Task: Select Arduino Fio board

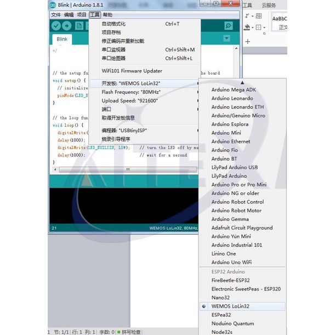Action: 242,150
